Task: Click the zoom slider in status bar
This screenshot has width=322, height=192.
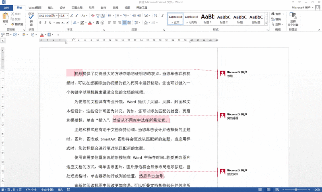Action: click(x=296, y=190)
